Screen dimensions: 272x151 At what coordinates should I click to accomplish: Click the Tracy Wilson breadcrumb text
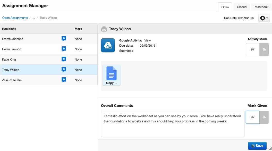[48, 18]
